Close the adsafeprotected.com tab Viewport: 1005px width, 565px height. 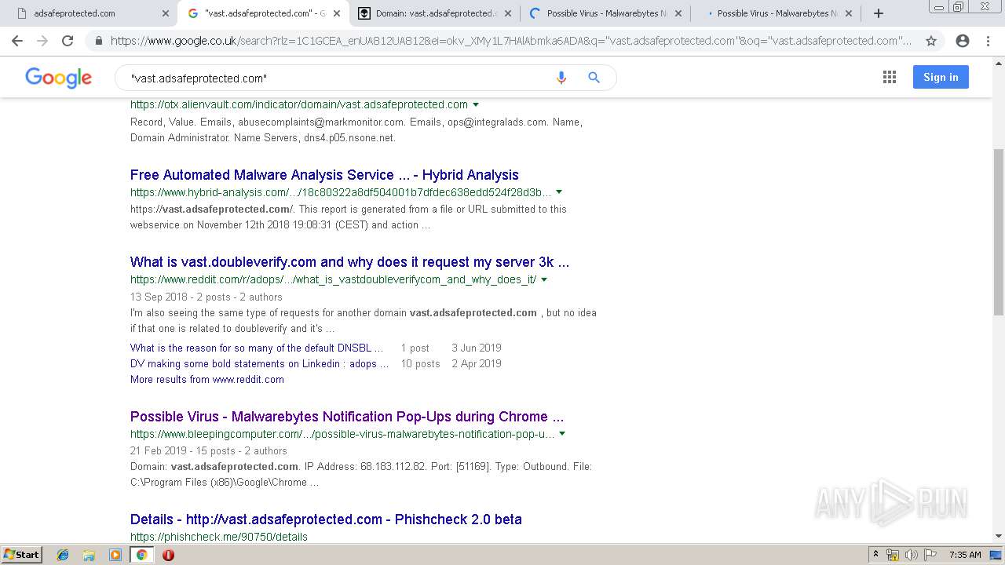[x=165, y=13]
